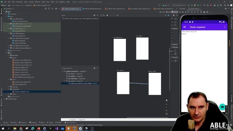Open Visual Studio from the taskbar
The image size is (233, 131).
(x=56, y=128)
